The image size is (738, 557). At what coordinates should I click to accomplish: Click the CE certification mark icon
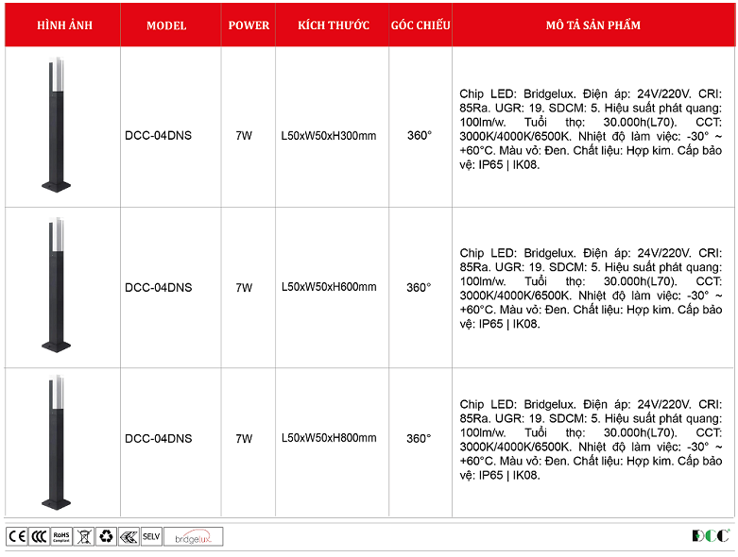17,536
